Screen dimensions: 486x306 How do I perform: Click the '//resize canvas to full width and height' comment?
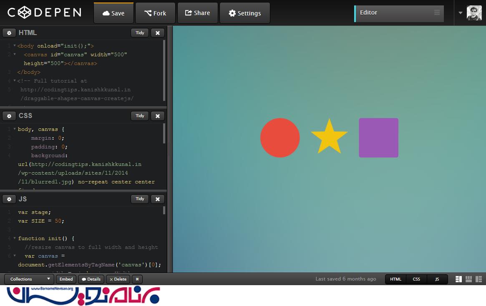click(x=91, y=247)
